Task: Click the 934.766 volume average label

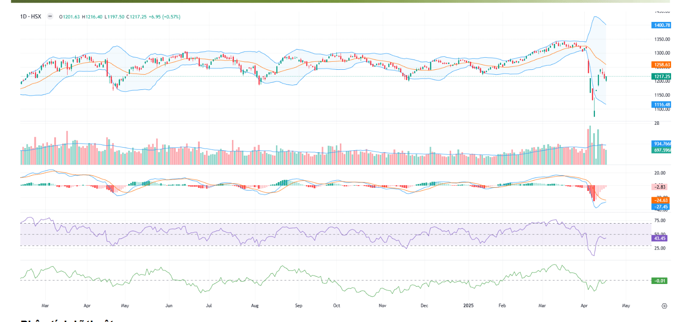Action: point(661,144)
